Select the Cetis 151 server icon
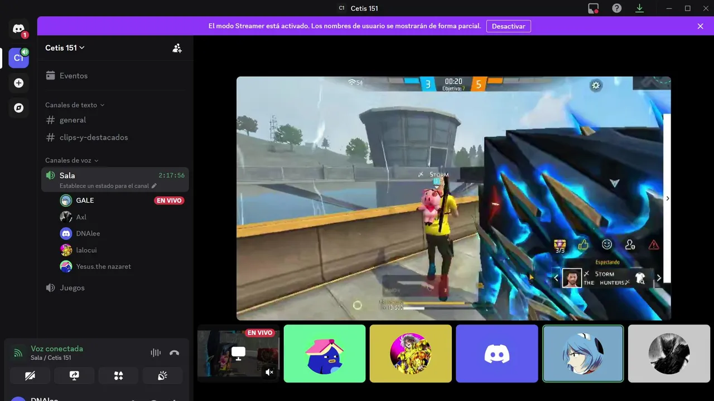 point(18,58)
